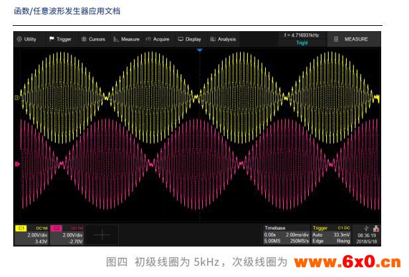Toggle the pink C2 channel label
The width and height of the screenshot is (409, 277).
tap(56, 227)
